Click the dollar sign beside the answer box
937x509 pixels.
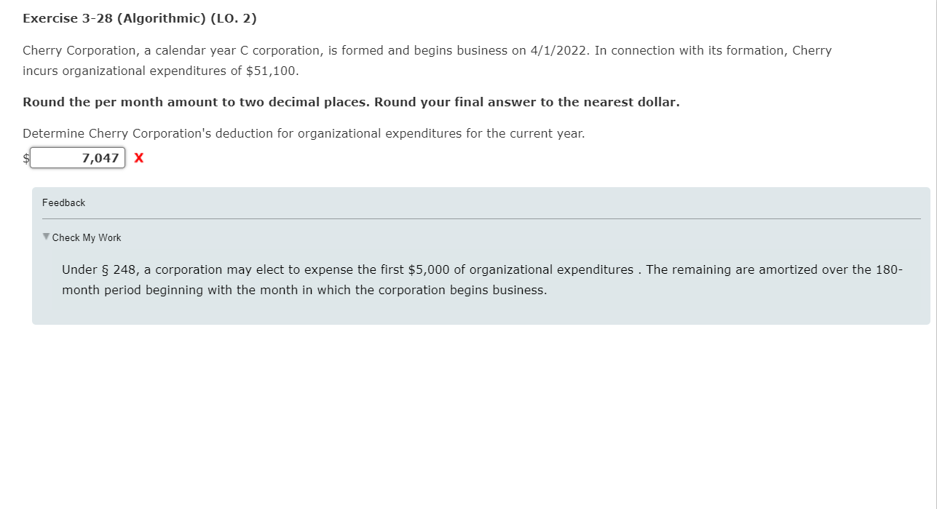(x=25, y=157)
